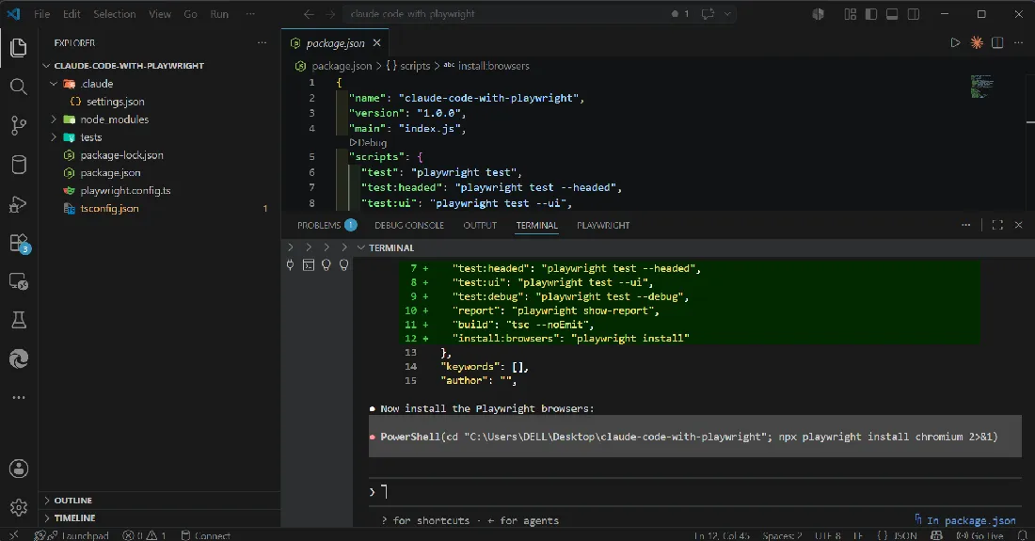Click Go Live in status bar
The height and width of the screenshot is (541, 1035).
click(980, 535)
